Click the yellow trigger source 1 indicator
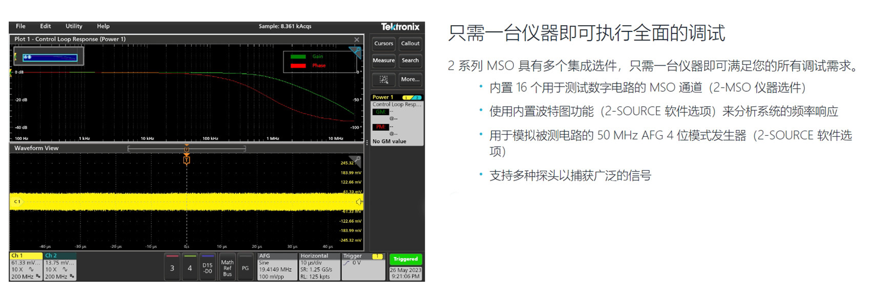 (x=378, y=256)
